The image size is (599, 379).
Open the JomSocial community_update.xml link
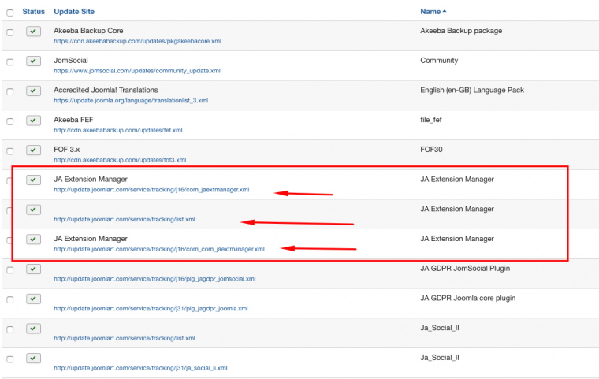pos(137,71)
